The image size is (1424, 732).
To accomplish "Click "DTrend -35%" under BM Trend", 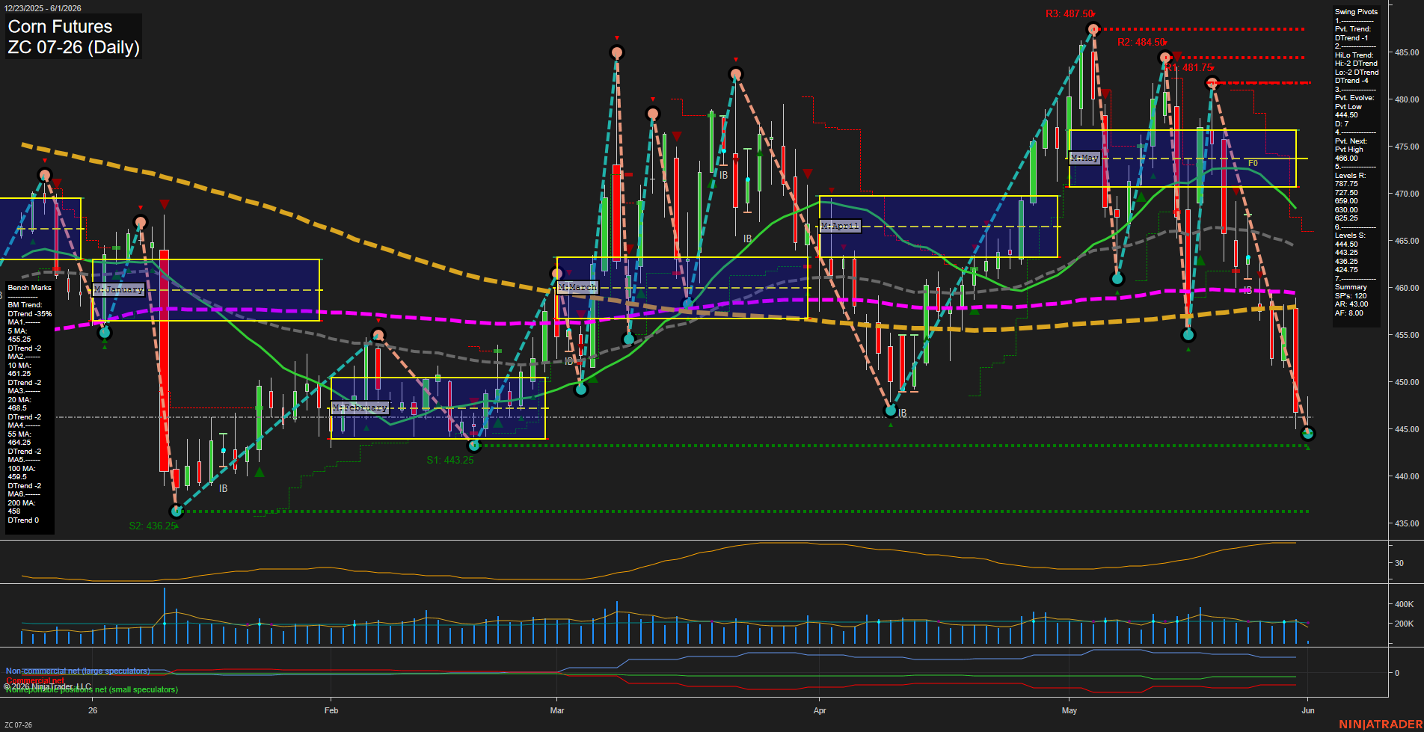I will point(30,314).
